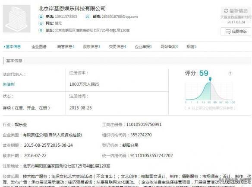The height and width of the screenshot is (187, 252).
Task: Switch to the 企业图谱 tab
Action: [39, 47]
